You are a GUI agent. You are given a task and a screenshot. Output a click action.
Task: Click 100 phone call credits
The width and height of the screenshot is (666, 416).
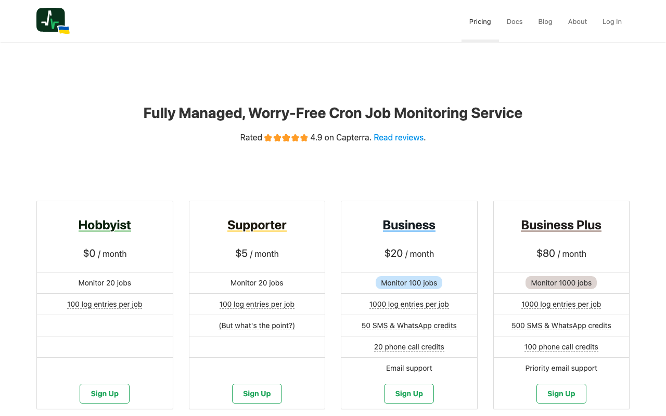[x=561, y=347]
